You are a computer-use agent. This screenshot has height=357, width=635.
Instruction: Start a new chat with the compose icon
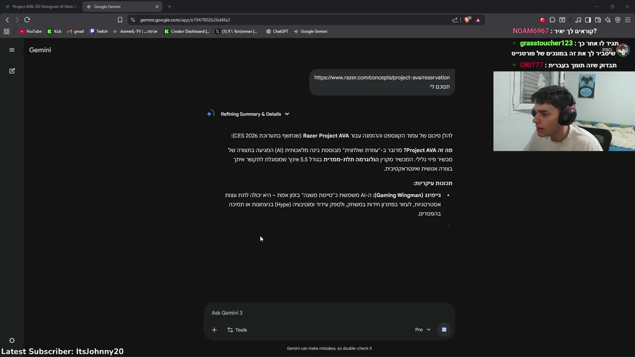point(12,71)
